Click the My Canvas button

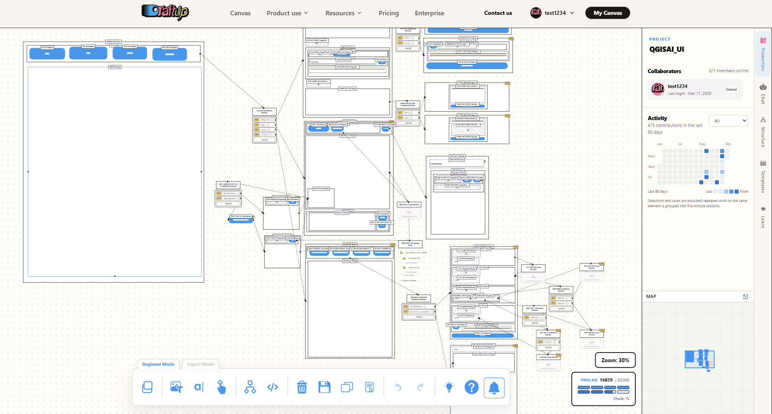[x=608, y=13]
